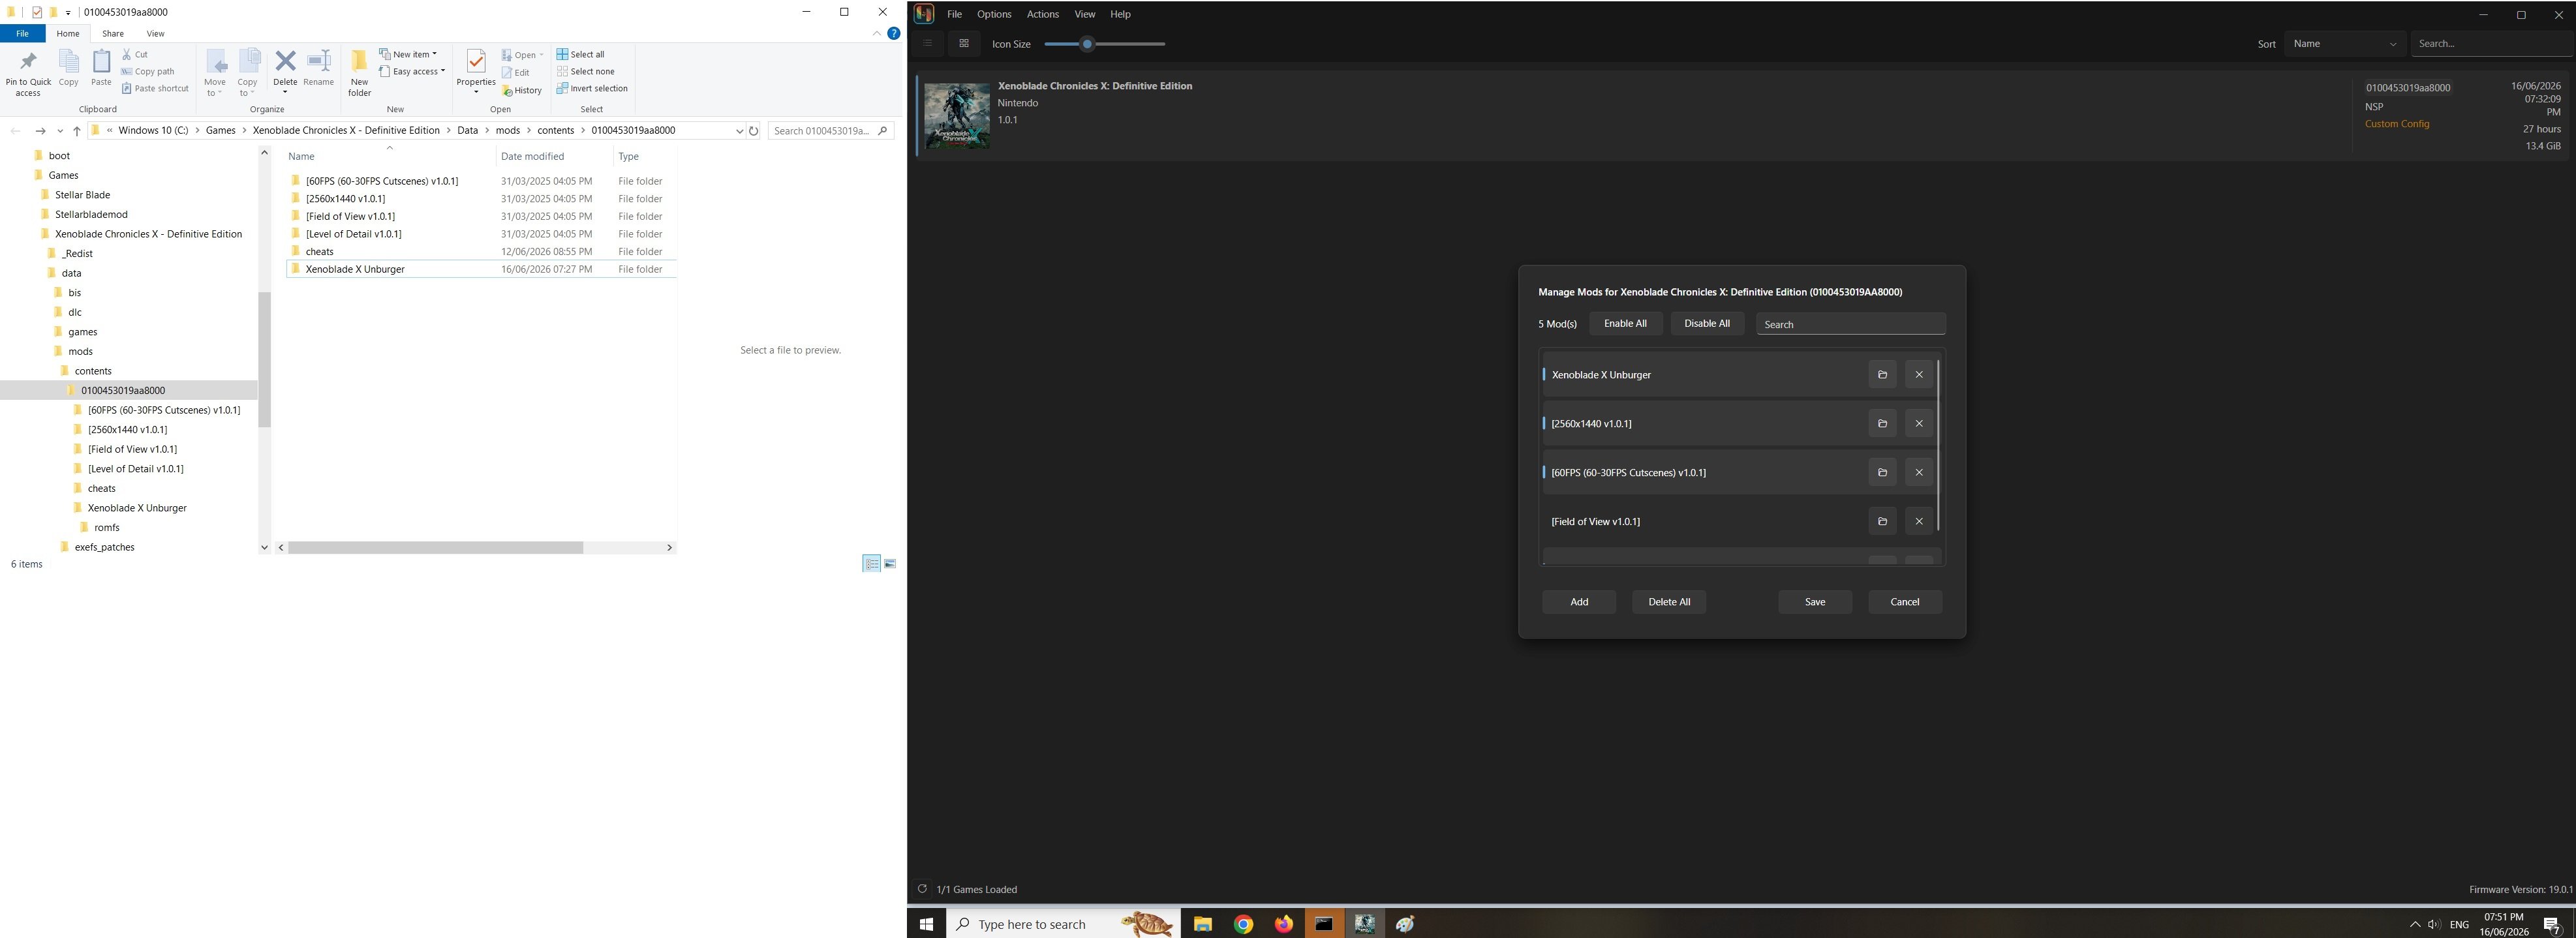The width and height of the screenshot is (2576, 938).
Task: Click History icon in Explorer ribbon
Action: click(x=522, y=90)
